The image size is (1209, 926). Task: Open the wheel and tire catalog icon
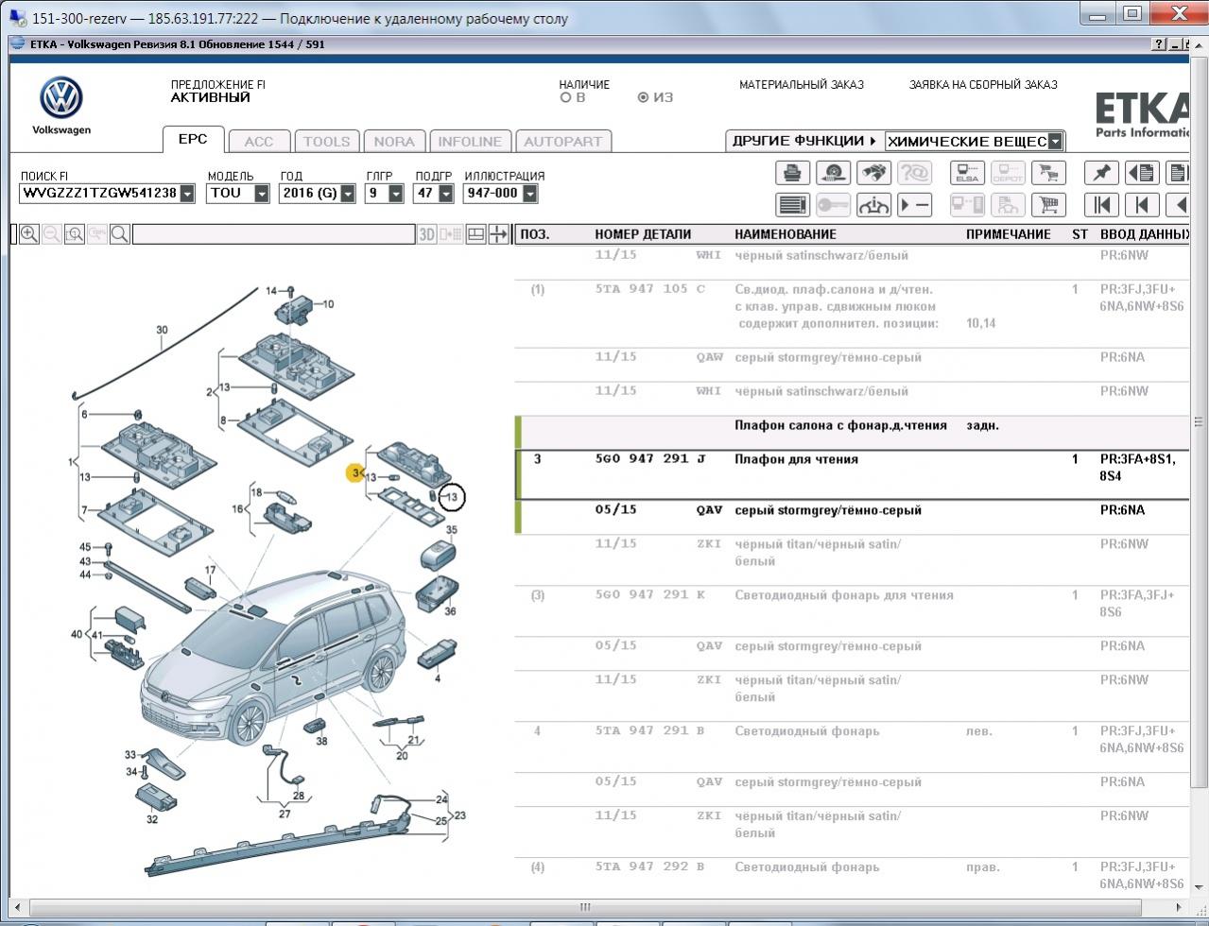[833, 173]
